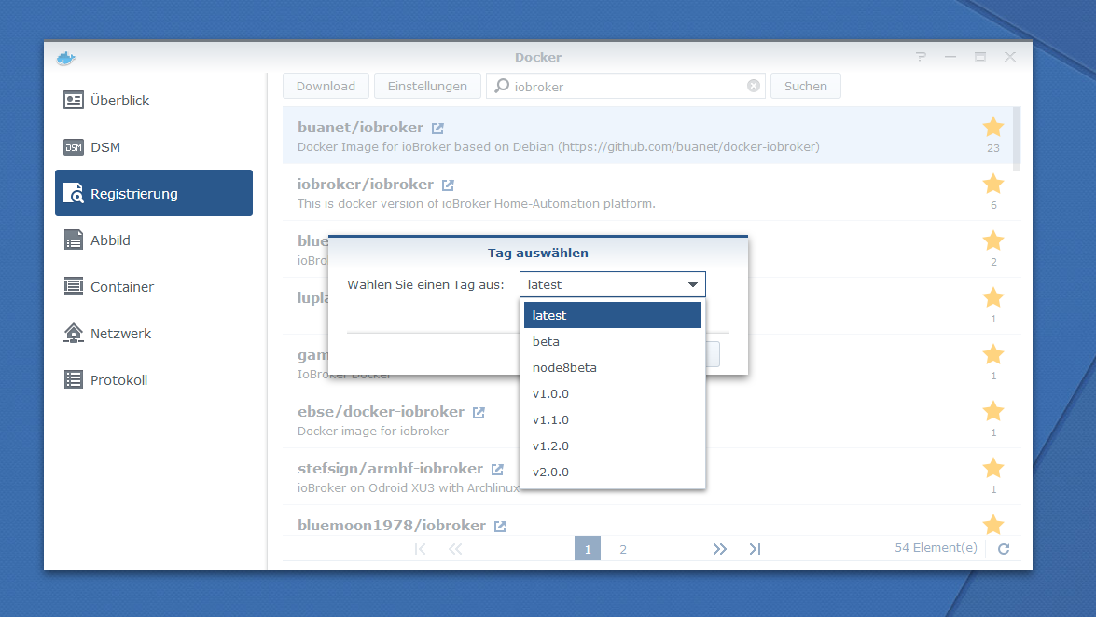Select Registrierung in the sidebar

tap(154, 193)
